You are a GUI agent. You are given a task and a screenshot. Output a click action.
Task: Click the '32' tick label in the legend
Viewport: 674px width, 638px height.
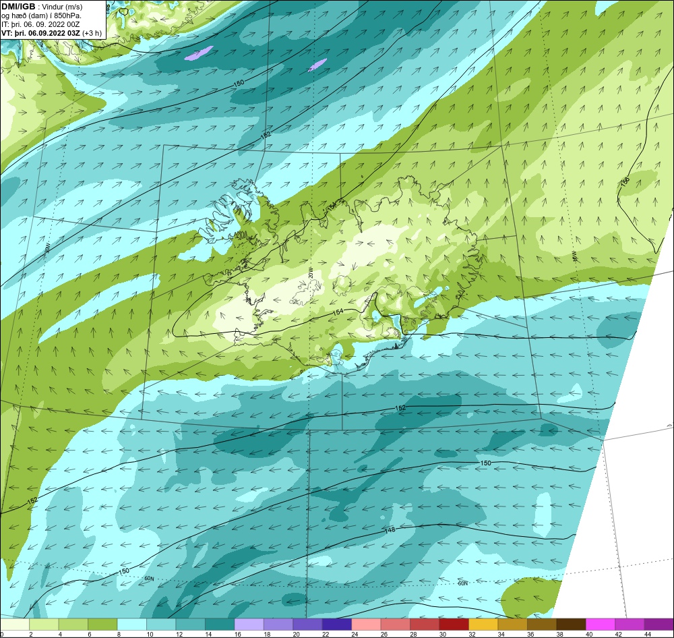472,634
